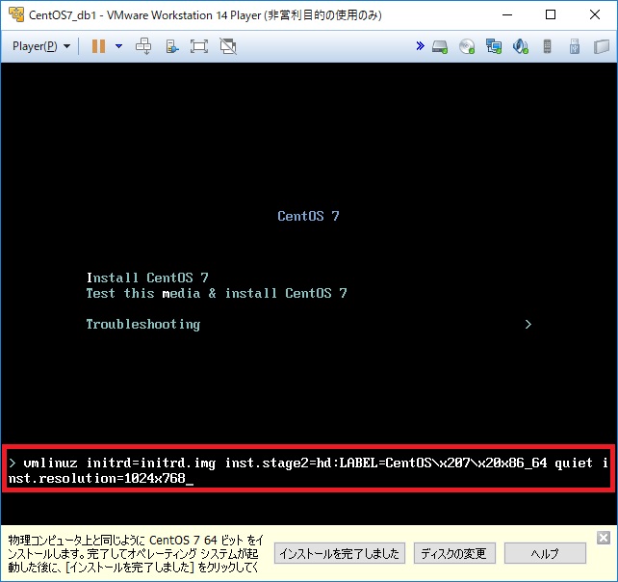This screenshot has height=582, width=618.
Task: Click the インストールを完了しました button
Action: tap(340, 553)
